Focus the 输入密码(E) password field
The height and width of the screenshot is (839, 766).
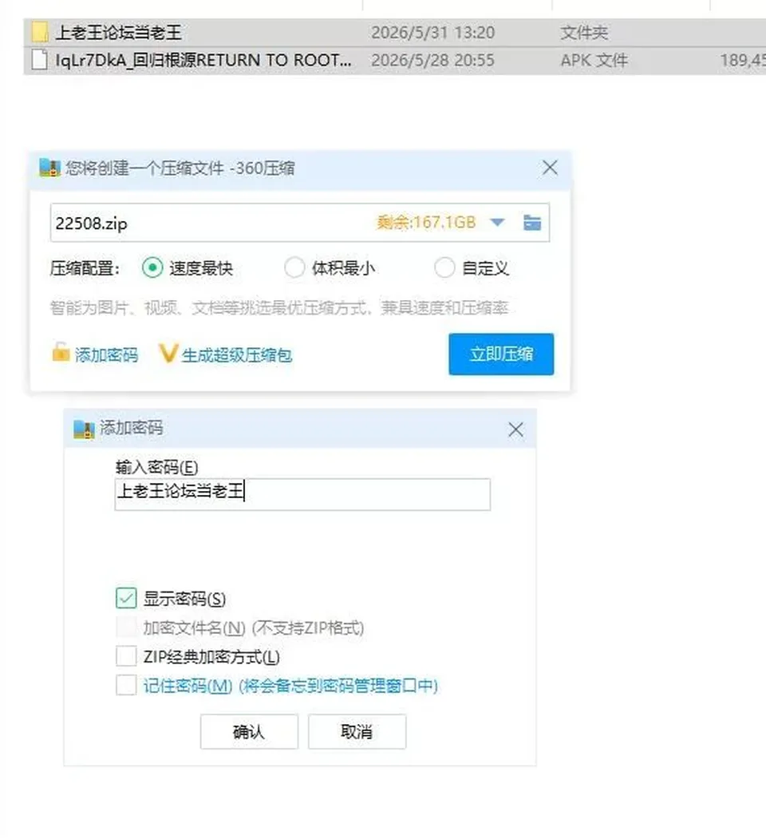point(302,494)
